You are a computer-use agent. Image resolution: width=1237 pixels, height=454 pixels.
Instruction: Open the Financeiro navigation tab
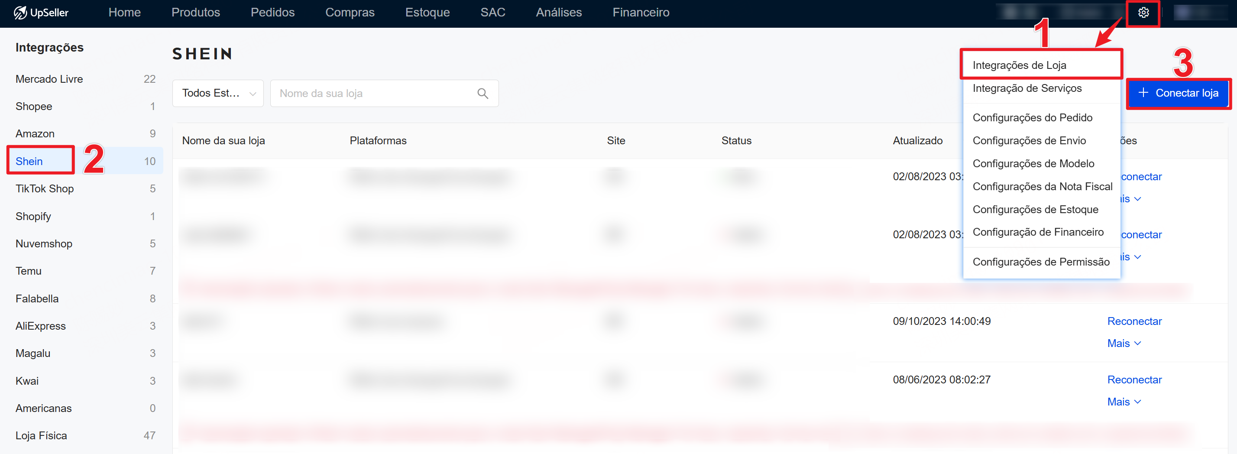coord(641,13)
